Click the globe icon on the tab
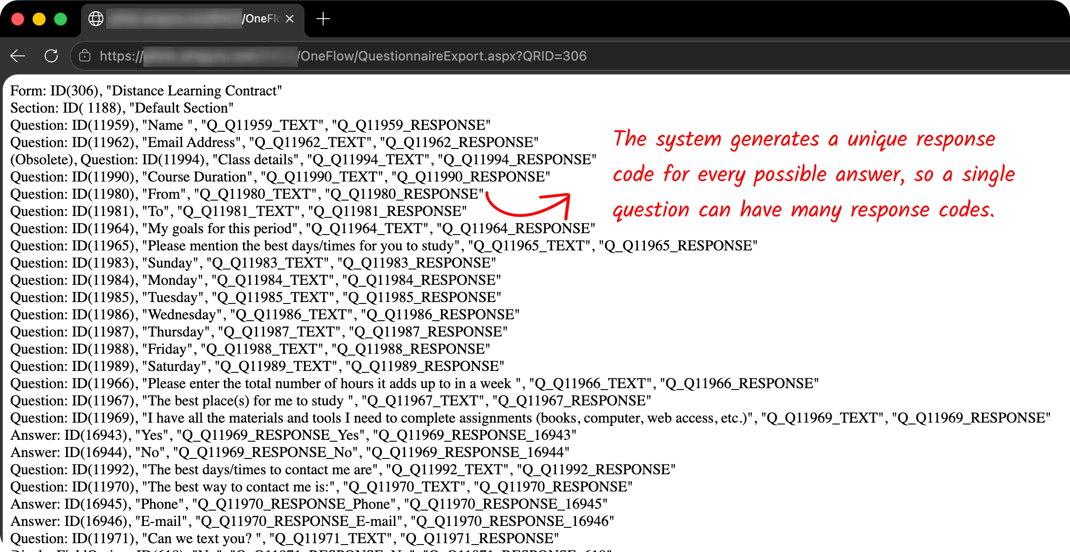 tap(96, 19)
